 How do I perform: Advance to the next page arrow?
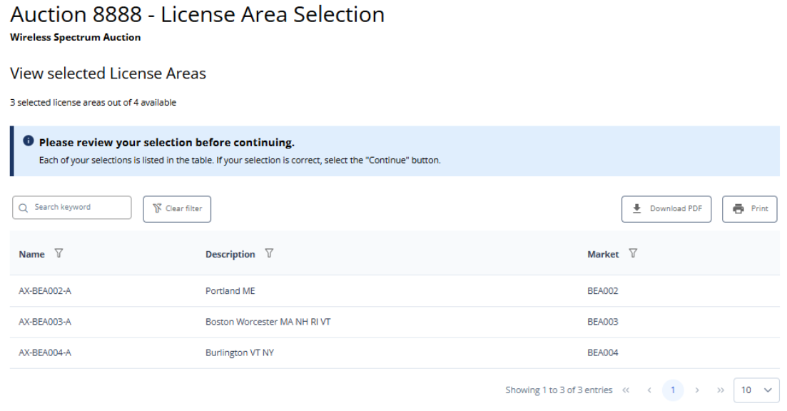click(697, 390)
